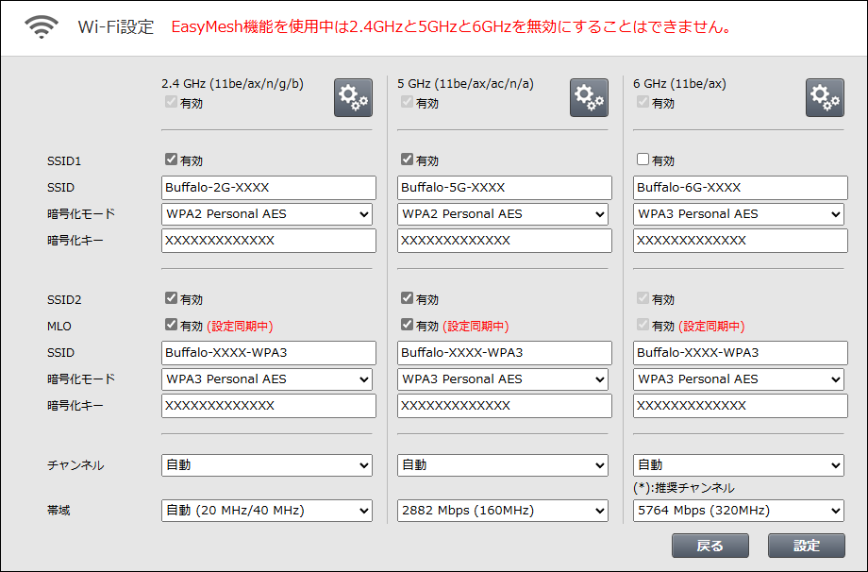Open SSID1 encryption mode dropdown for 2.4 GHz

click(x=267, y=214)
